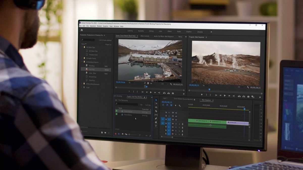Open Program monitor Fit zoom dropdown

pos(206,86)
